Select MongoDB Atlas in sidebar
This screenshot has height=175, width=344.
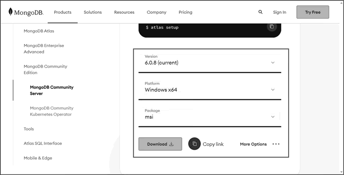tap(39, 31)
